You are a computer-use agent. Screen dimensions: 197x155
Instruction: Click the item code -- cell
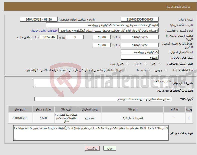tap(174, 118)
